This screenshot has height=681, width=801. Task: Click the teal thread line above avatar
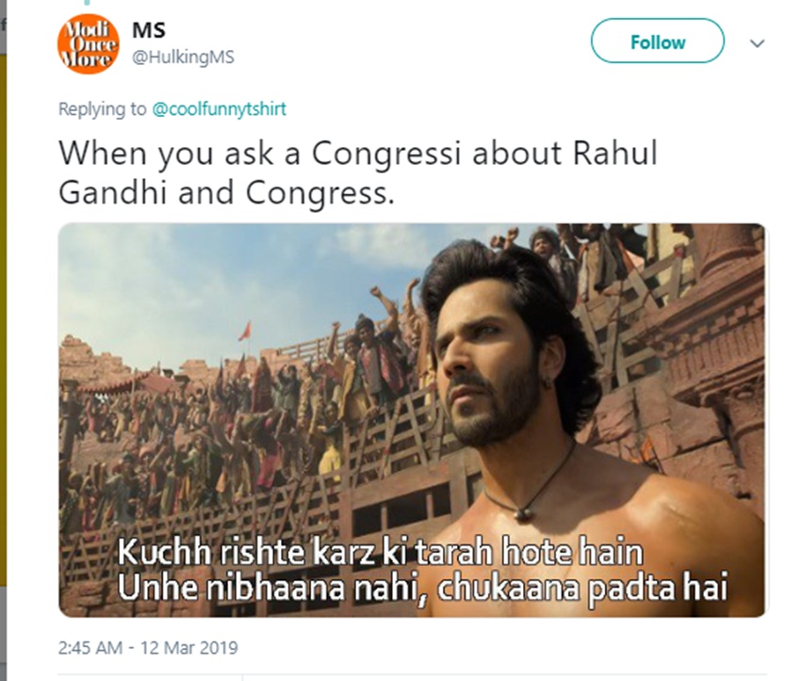tap(88, 3)
